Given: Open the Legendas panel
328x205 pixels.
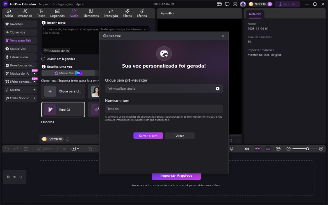Looking at the screenshot, I should (x=57, y=14).
